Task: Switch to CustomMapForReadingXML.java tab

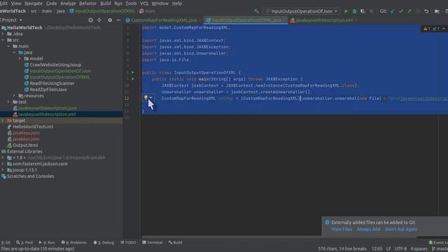Action: pos(163,20)
